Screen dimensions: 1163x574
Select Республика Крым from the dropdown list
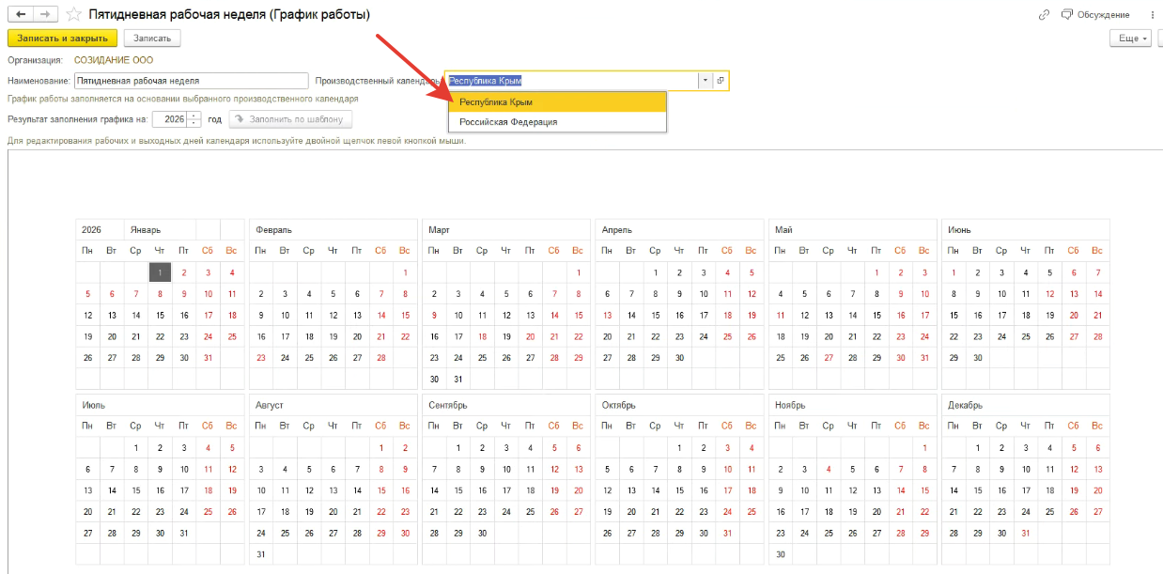click(x=557, y=101)
